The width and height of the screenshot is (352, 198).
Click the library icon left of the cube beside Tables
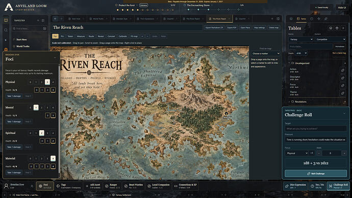tap(331, 28)
